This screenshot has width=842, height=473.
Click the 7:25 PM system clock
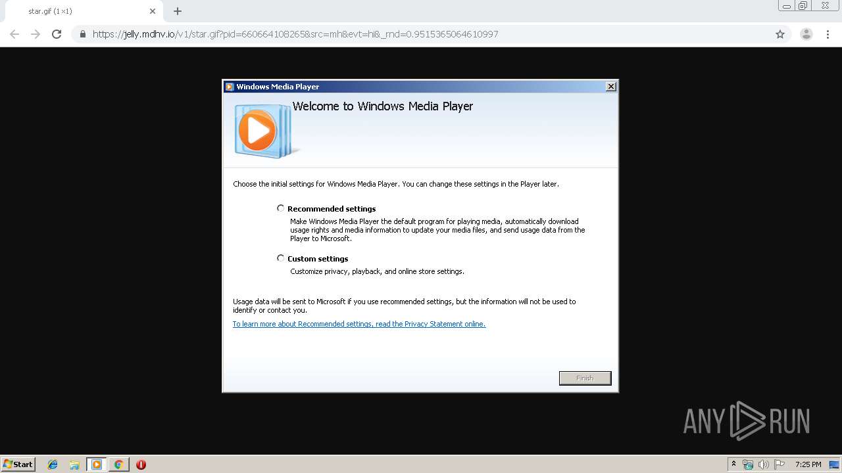pyautogui.click(x=808, y=464)
